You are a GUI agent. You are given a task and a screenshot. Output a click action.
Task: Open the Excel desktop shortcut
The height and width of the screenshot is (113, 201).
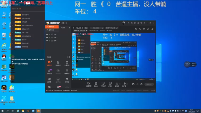click(x=4, y=68)
